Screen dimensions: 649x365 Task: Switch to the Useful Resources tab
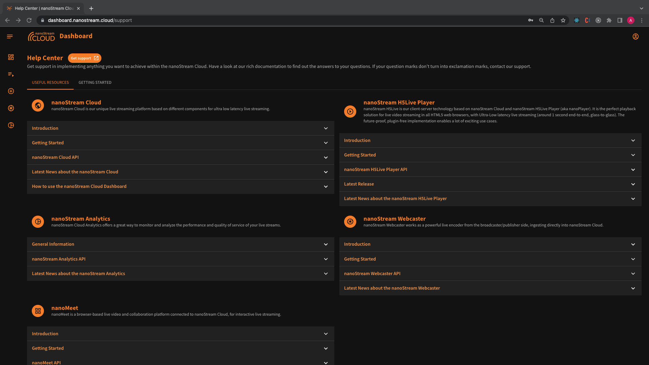tap(50, 82)
